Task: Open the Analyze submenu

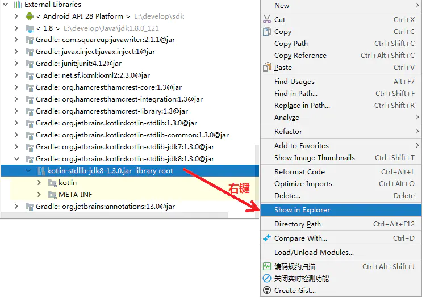Action: (341, 118)
